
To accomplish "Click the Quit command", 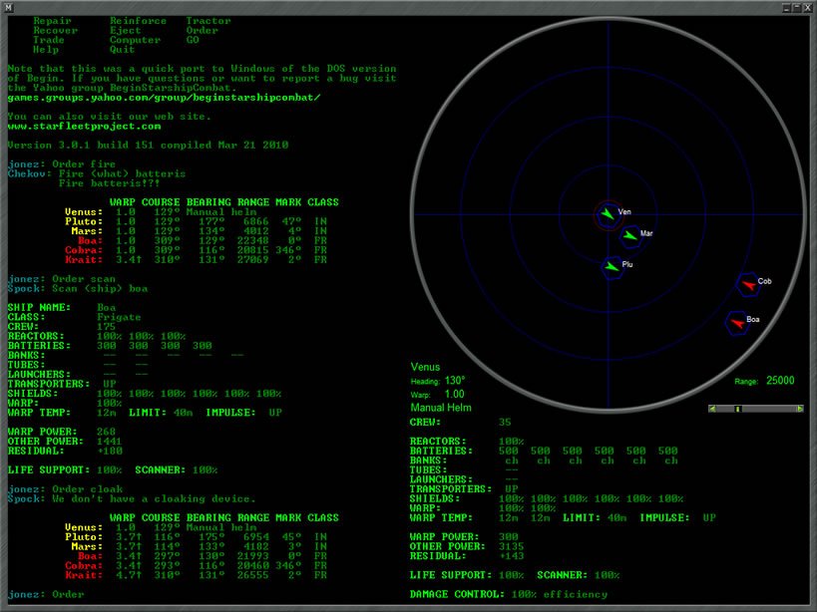I will (122, 50).
